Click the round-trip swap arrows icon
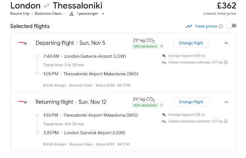Image resolution: width=246 pixels, height=158 pixels. [x=47, y=6]
